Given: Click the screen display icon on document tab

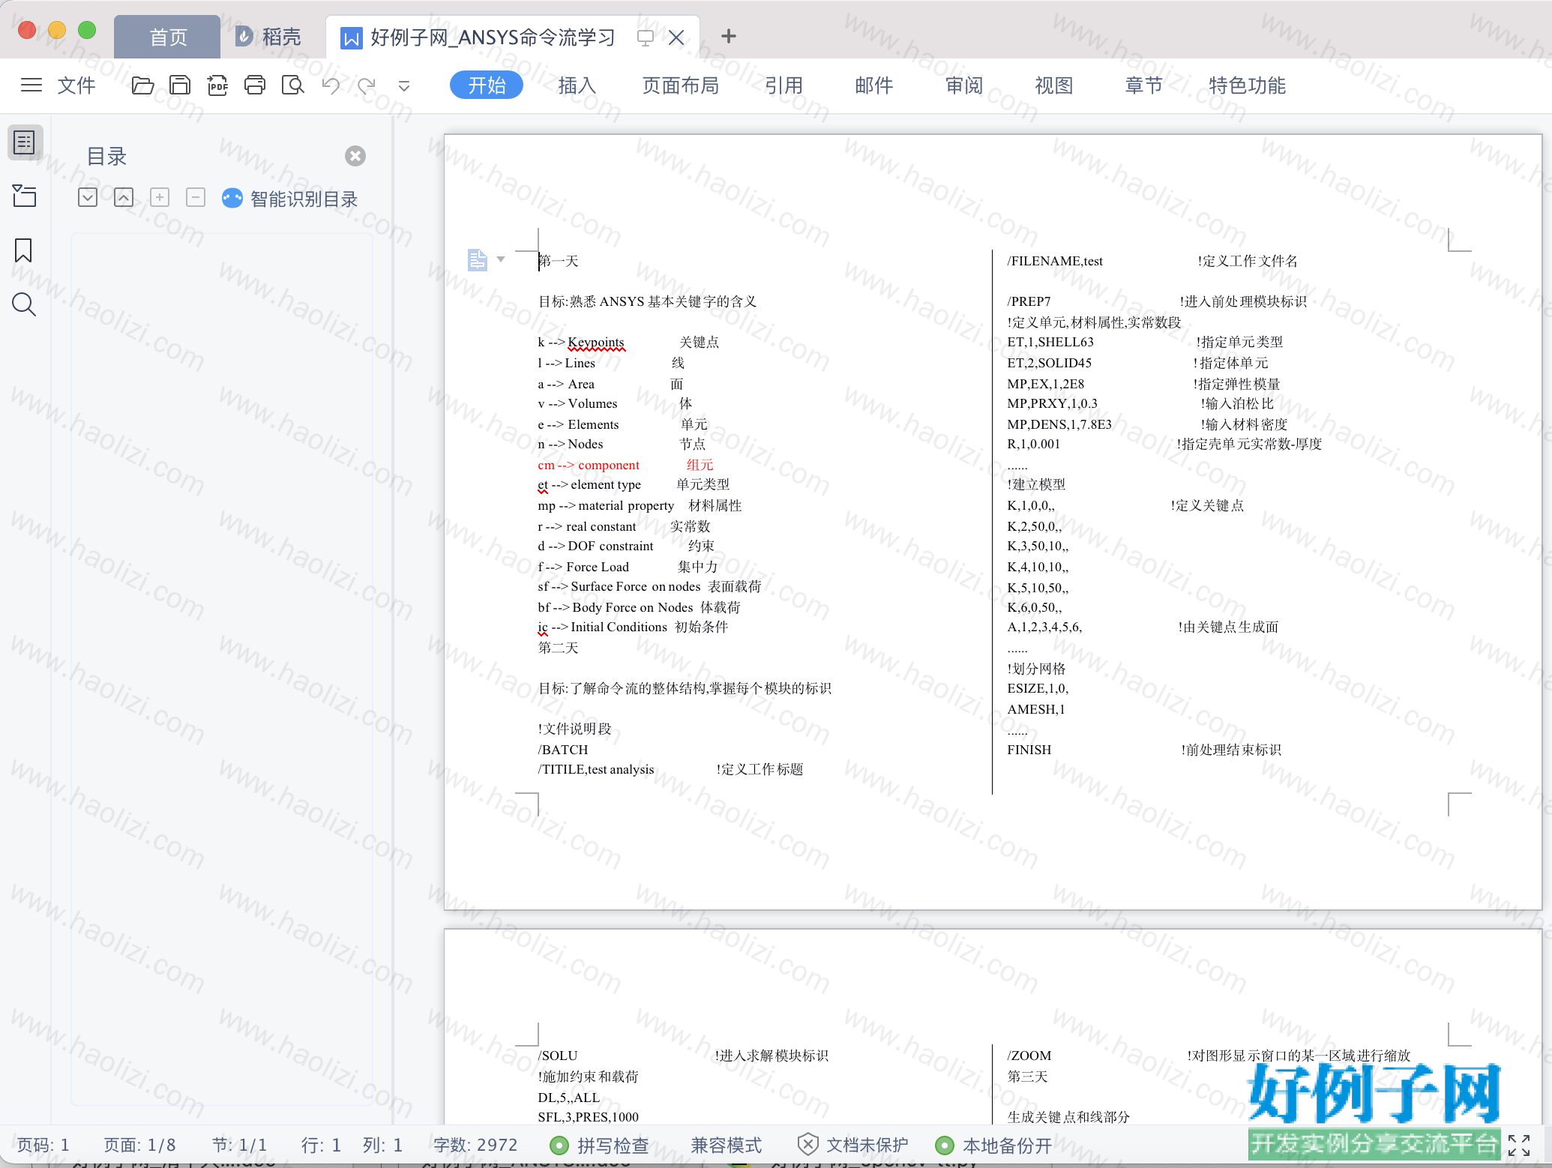Looking at the screenshot, I should coord(645,37).
